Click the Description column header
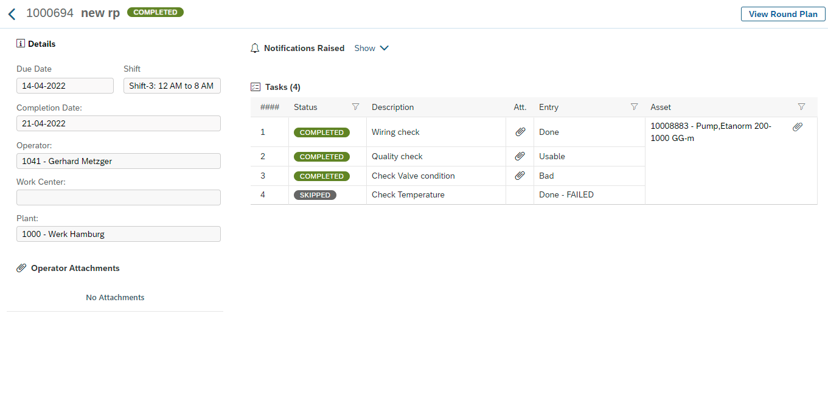This screenshot has width=828, height=398. pos(393,107)
